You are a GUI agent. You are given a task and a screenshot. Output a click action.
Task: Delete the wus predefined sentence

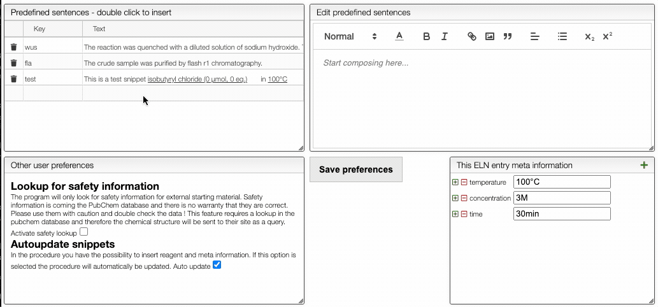pos(13,47)
